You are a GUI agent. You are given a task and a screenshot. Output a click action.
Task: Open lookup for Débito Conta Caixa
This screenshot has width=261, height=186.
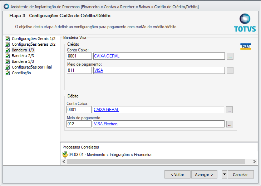point(230,110)
